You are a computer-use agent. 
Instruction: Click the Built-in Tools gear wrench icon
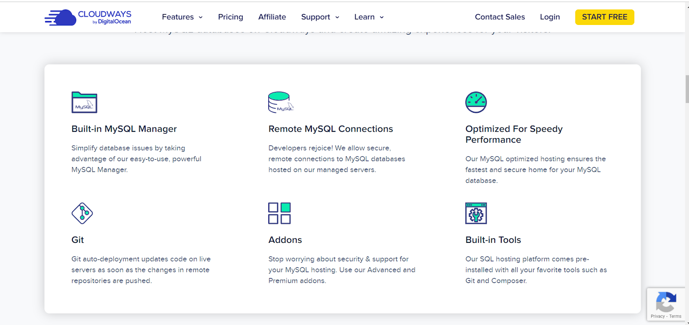coord(476,213)
